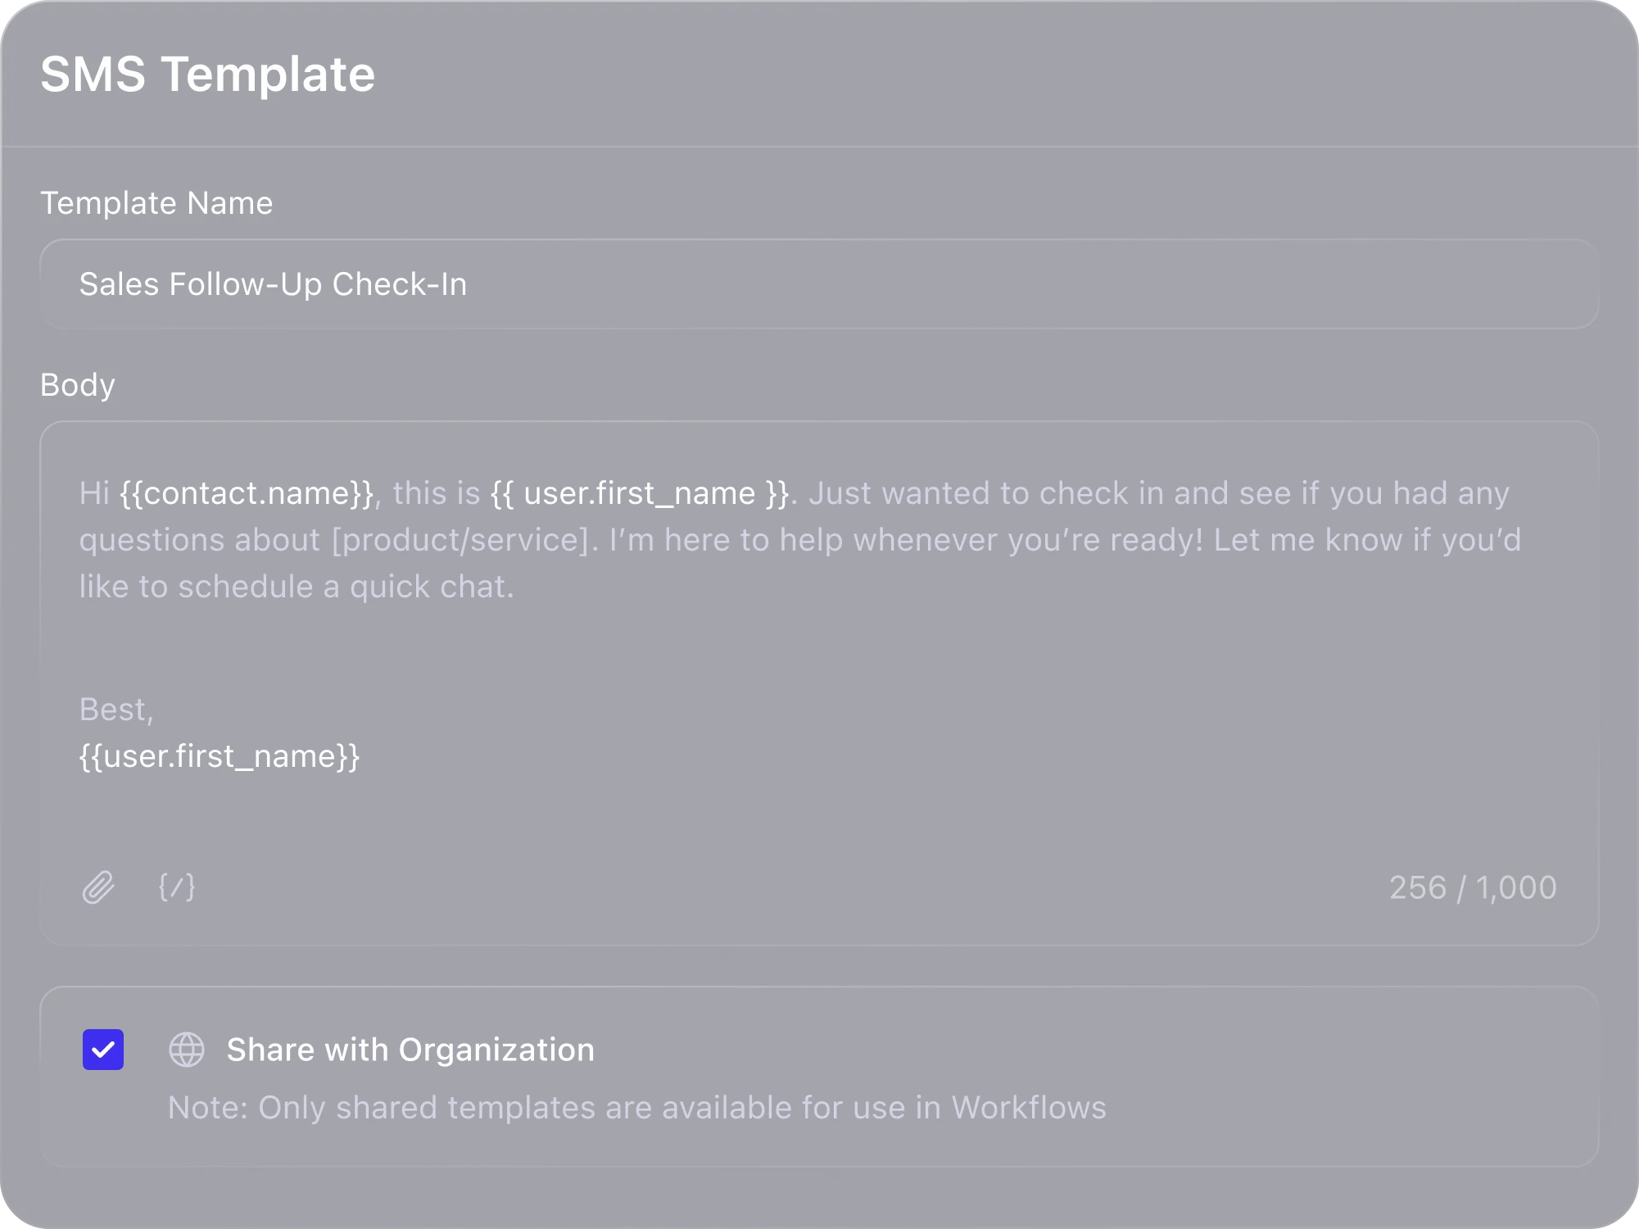Click the signature {{user.first_name}} variable below Best

click(x=220, y=755)
